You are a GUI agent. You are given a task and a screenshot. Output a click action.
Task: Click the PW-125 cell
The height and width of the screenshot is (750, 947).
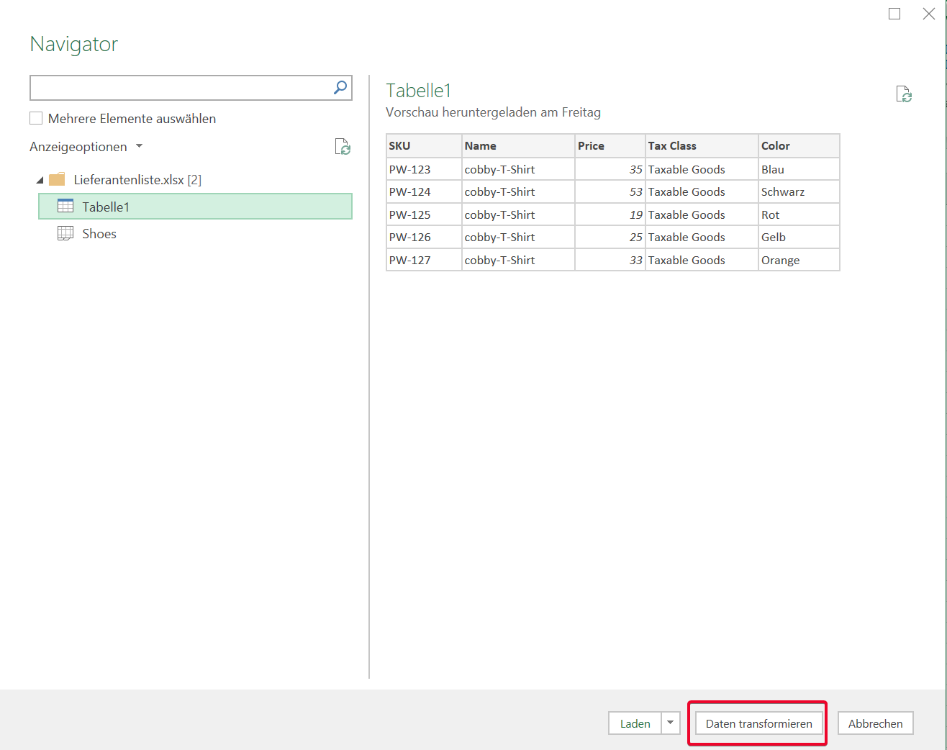[x=424, y=214]
